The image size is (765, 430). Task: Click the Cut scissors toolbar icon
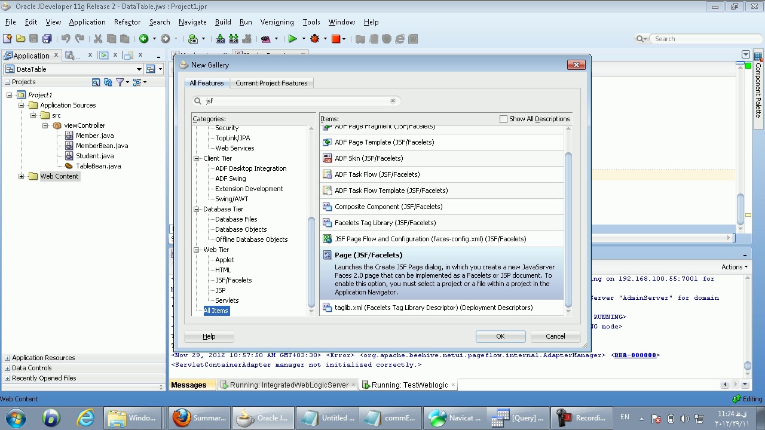[98, 39]
